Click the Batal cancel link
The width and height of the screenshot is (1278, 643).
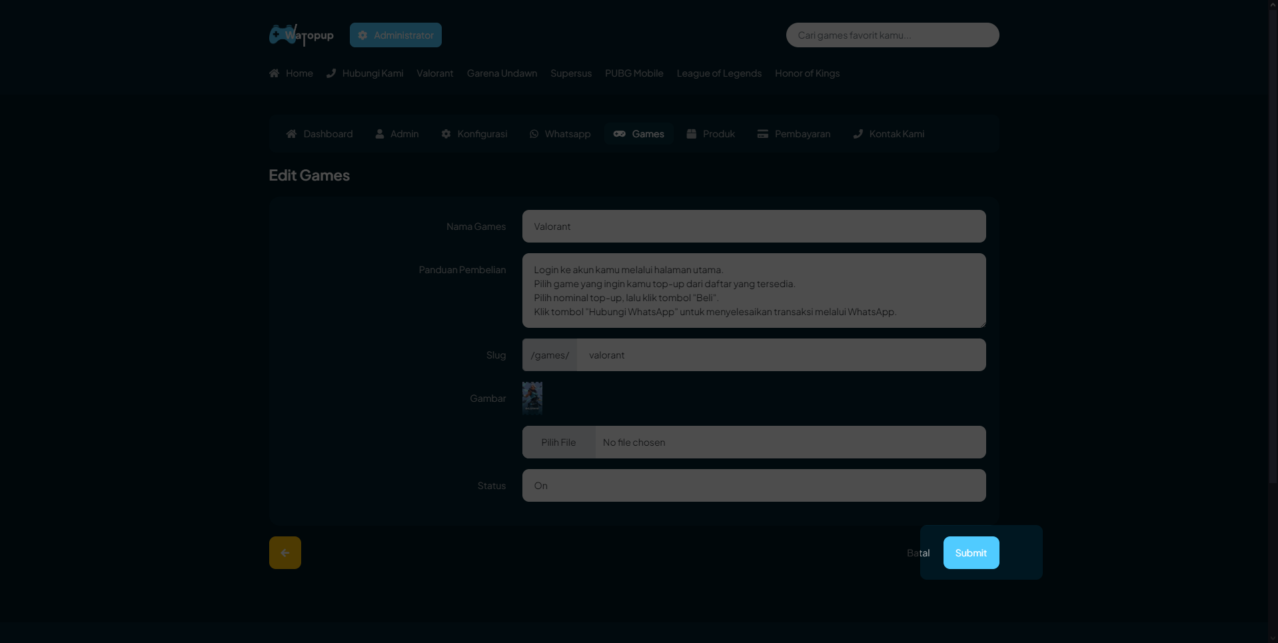point(918,553)
